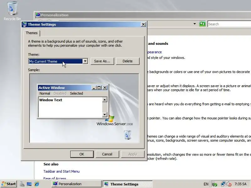Focus the Search box in Personalization
Screen dimensions: 251x188
(x=229, y=24)
